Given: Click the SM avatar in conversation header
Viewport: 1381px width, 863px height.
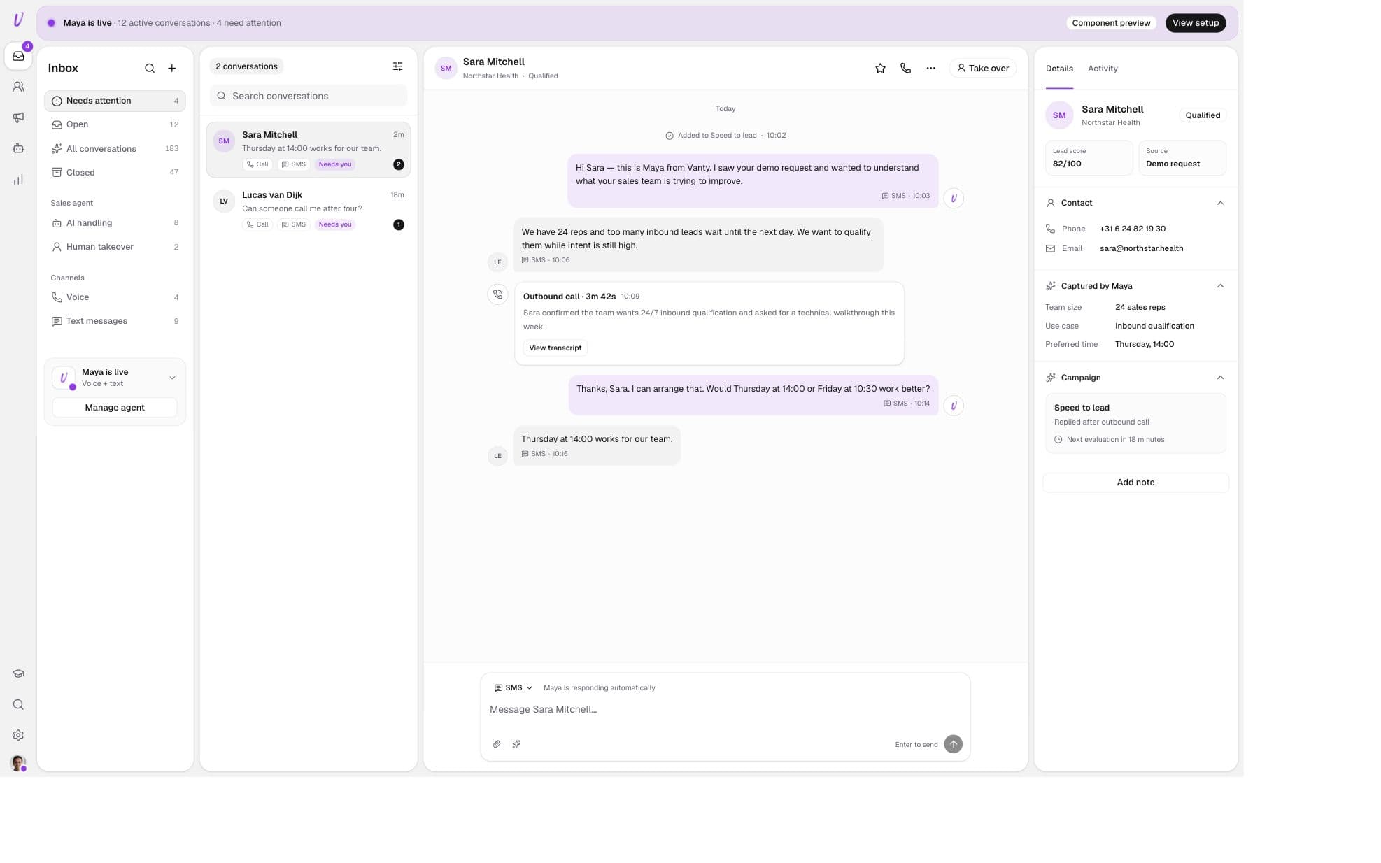Looking at the screenshot, I should [446, 68].
